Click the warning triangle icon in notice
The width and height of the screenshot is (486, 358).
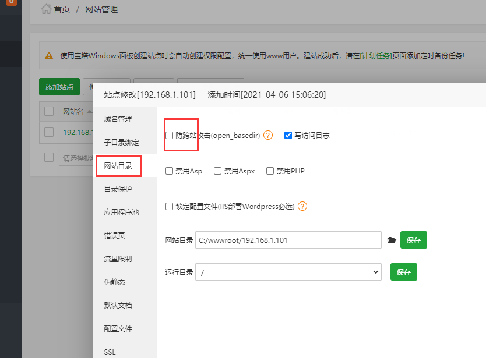pos(49,56)
